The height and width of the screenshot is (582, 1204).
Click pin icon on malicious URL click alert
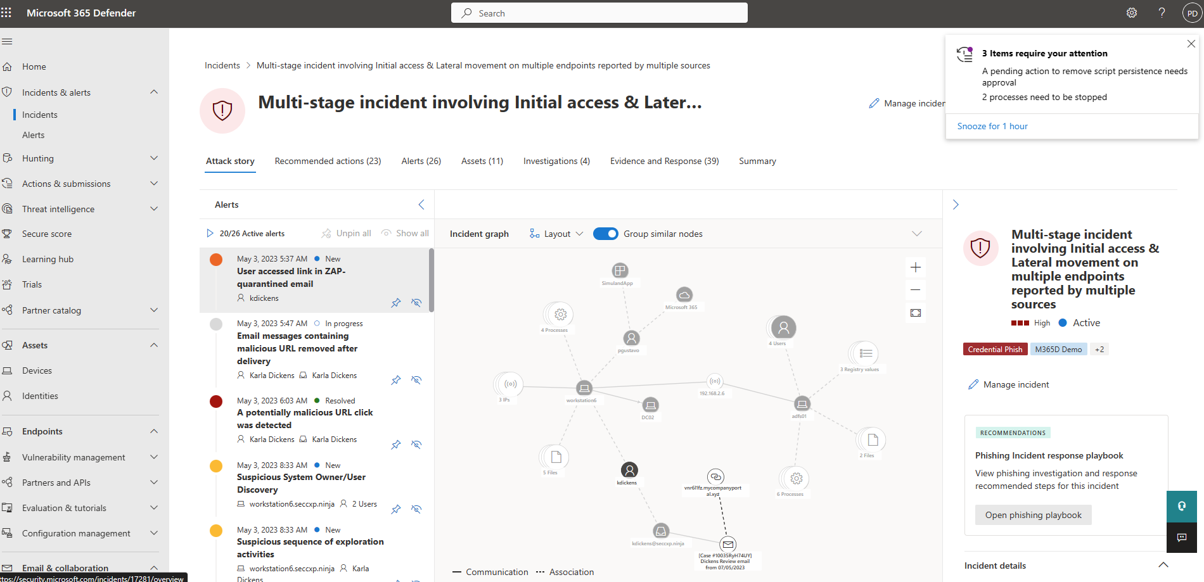(x=396, y=445)
